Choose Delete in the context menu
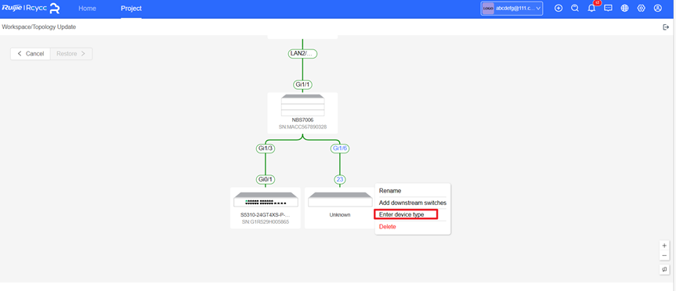676x291 pixels. (x=387, y=227)
